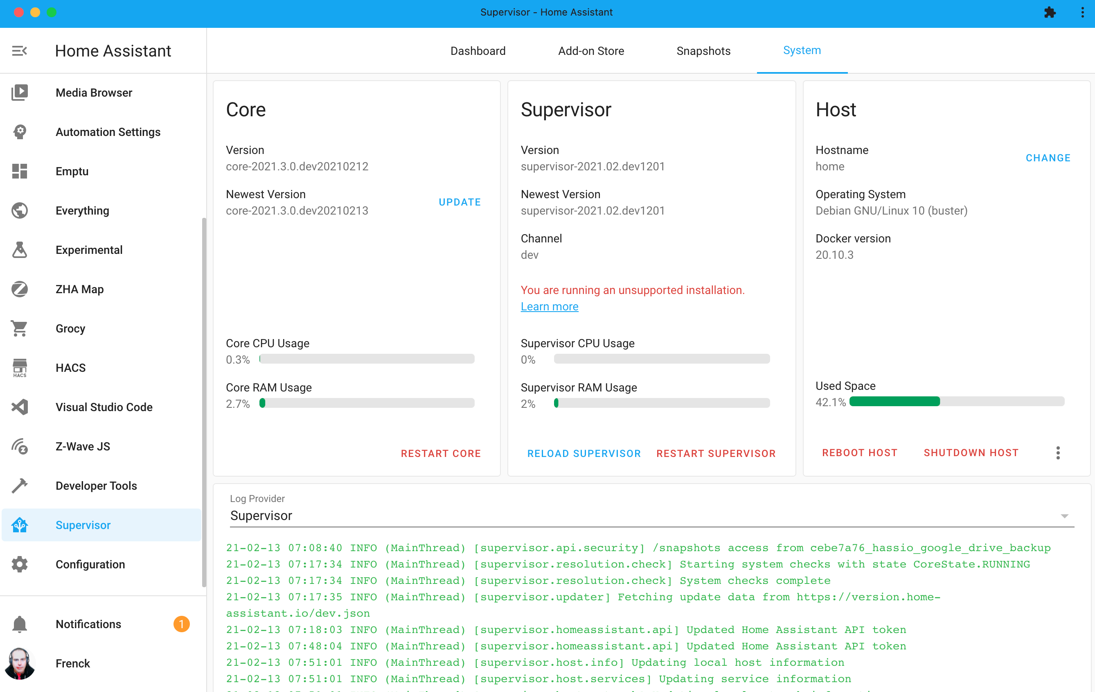Open Host card overflow menu

(1058, 453)
